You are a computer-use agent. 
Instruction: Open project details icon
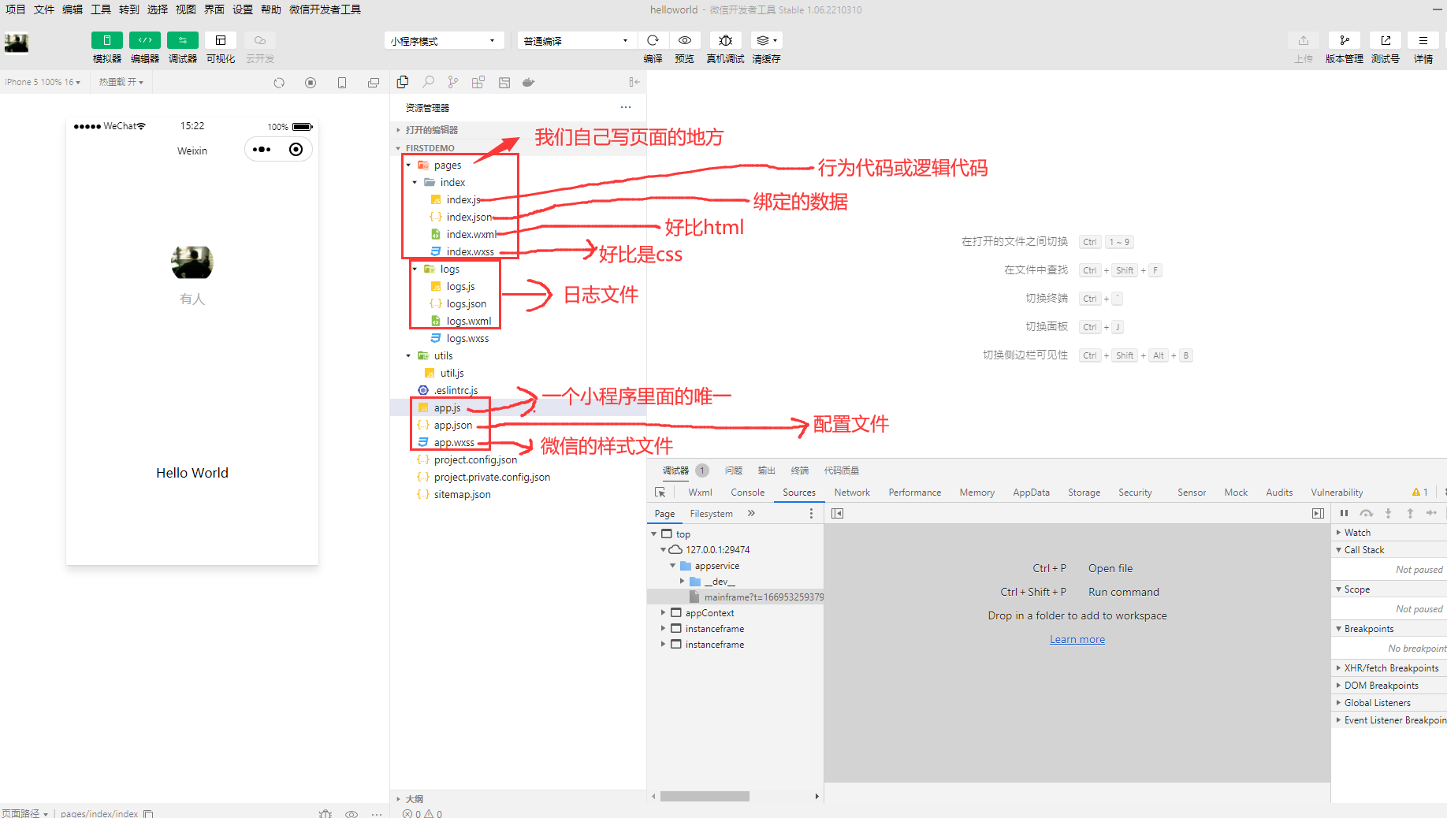click(1423, 40)
